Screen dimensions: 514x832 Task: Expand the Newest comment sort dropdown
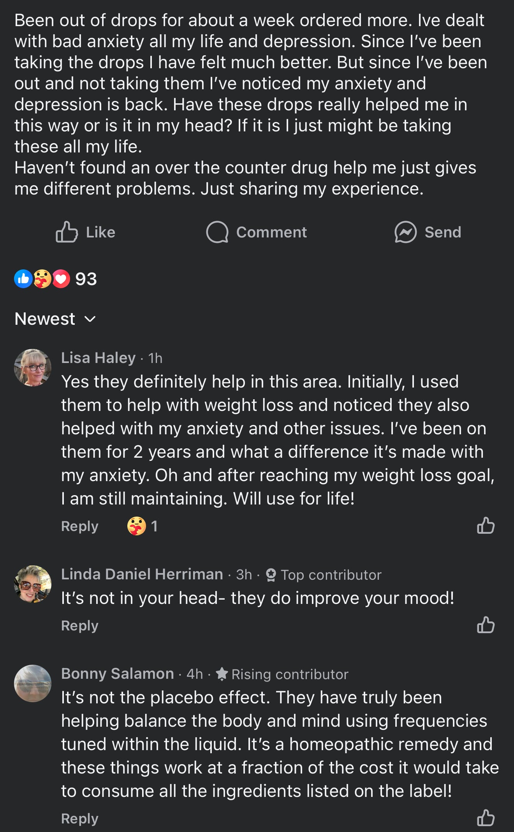coord(45,319)
